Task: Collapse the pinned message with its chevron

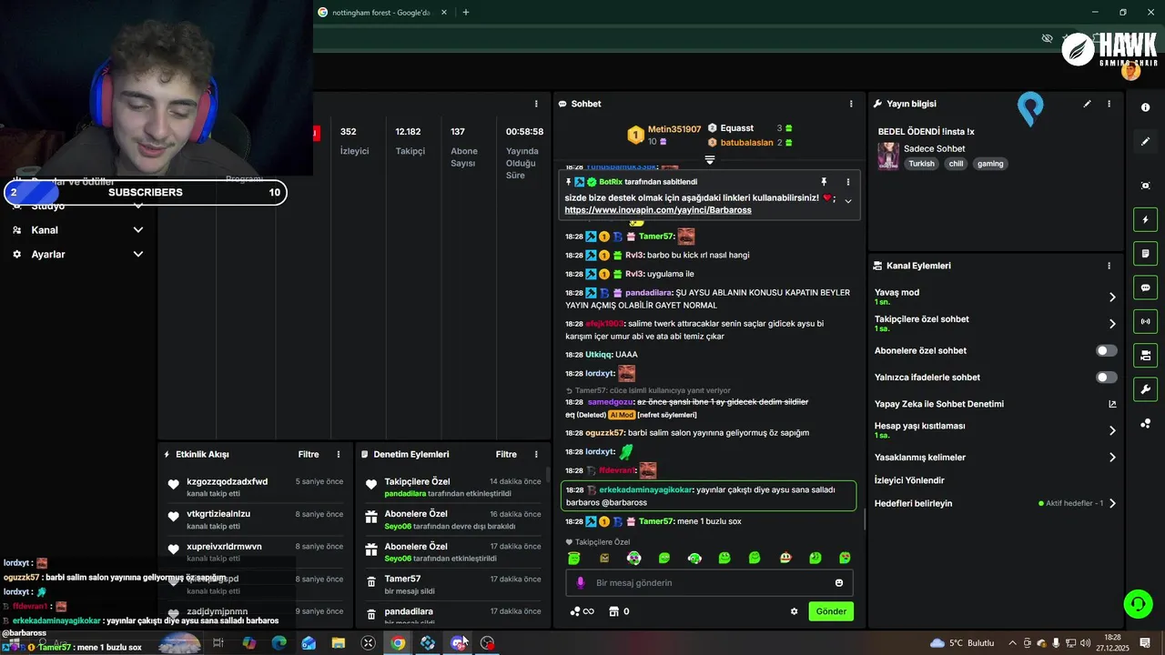Action: [x=848, y=201]
